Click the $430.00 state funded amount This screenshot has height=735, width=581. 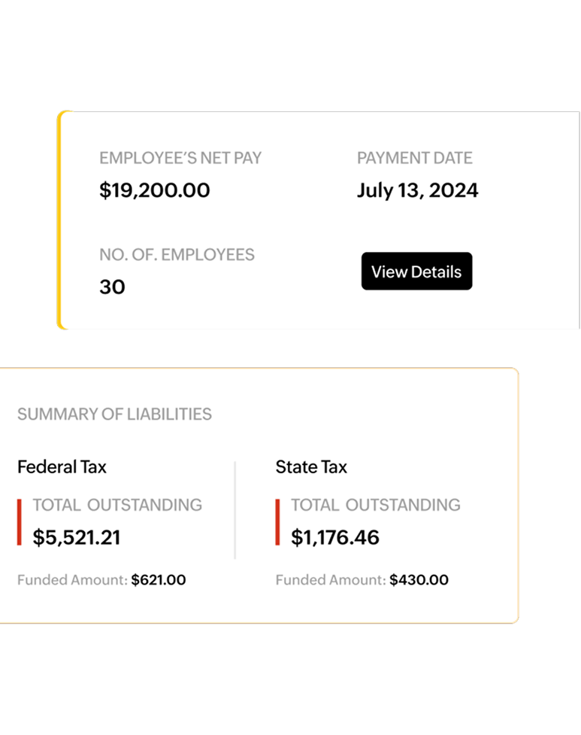click(419, 580)
